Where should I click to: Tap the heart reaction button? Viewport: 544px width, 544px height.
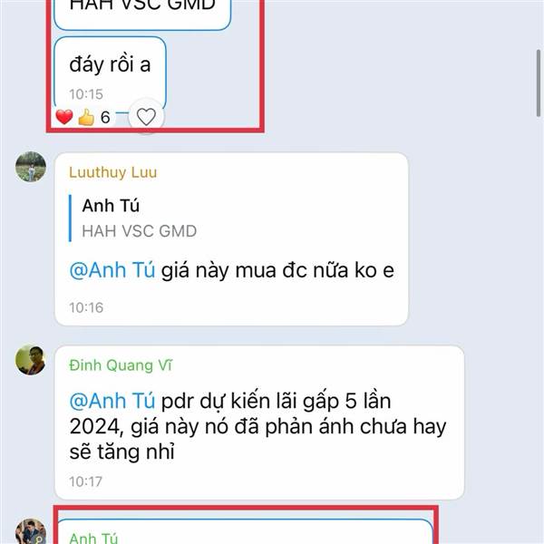146,117
